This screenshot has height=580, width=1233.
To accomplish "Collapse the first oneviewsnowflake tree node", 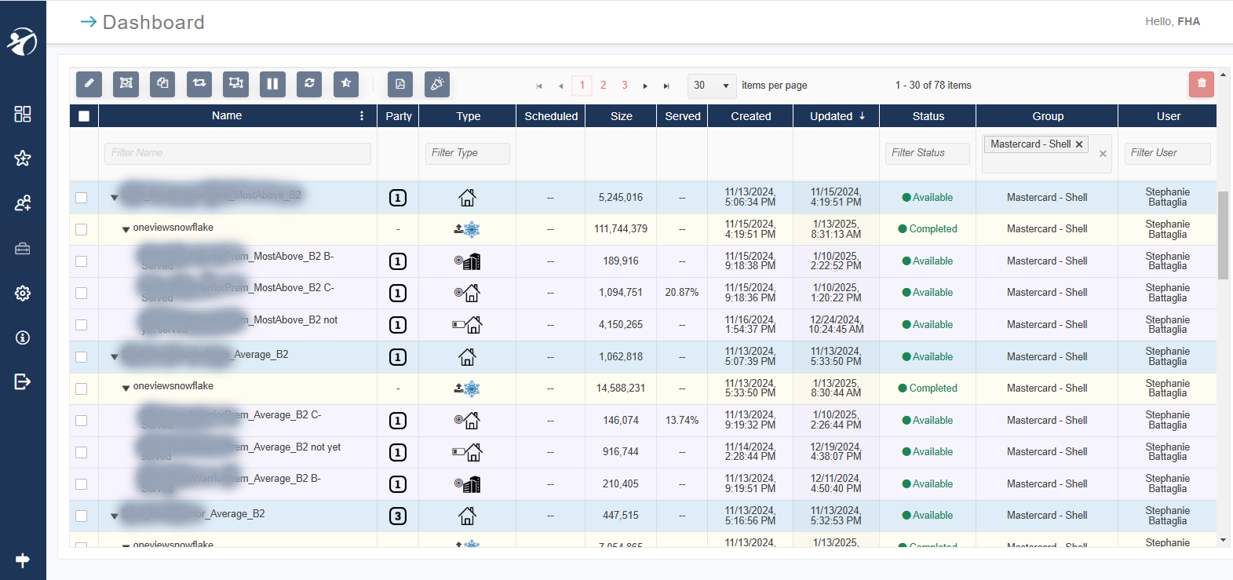I will tap(126, 230).
